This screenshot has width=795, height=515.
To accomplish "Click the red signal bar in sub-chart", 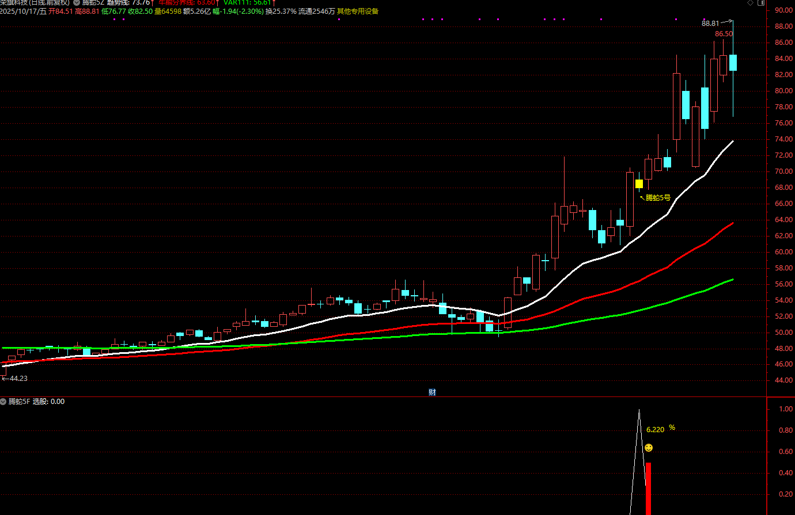I will tap(648, 488).
